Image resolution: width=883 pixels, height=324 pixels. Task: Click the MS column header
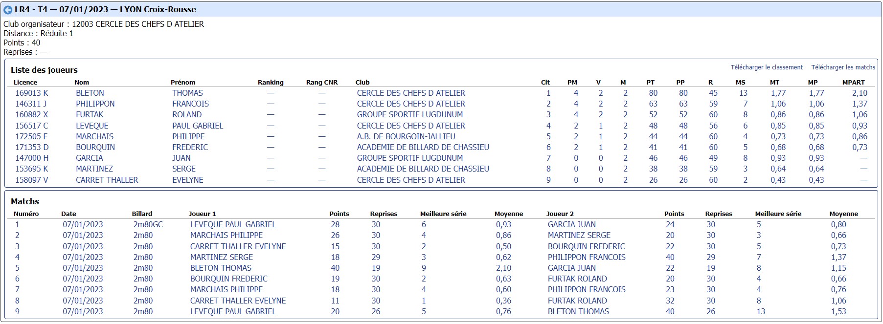(741, 82)
